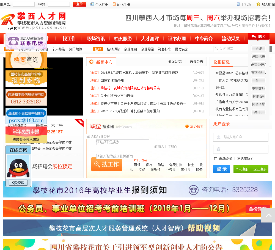Image resolution: width=275 pixels, height=250 pixels.
Task: Switch to 通知公告 tab
Action: click(x=196, y=62)
